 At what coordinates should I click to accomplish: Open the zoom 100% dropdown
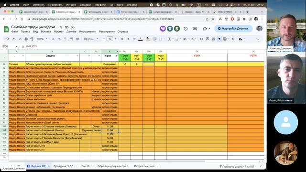[42, 39]
